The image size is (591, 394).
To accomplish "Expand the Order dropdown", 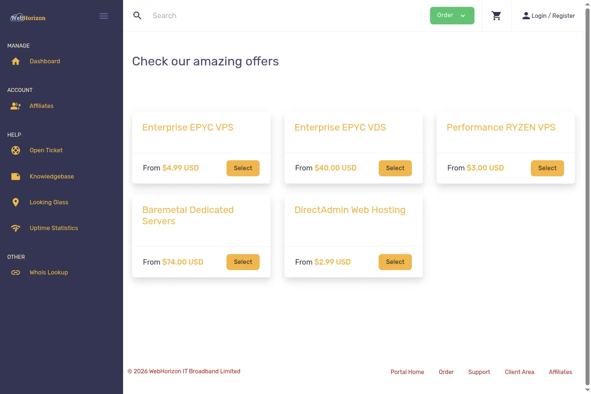I will click(x=452, y=16).
